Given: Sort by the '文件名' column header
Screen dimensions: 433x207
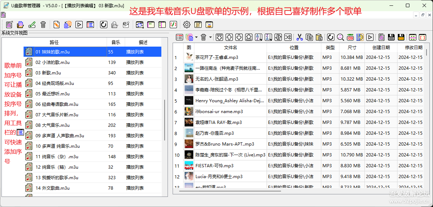Looking at the screenshot, I should pyautogui.click(x=231, y=48).
